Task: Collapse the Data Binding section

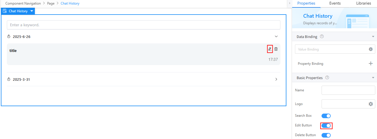Action: (373, 37)
